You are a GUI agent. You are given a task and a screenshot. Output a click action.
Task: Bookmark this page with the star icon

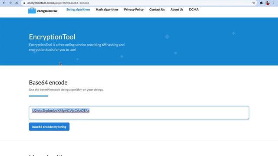point(254,3)
